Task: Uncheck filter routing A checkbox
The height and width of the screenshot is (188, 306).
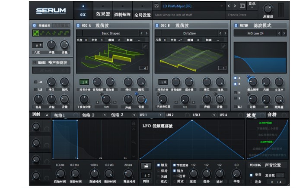Action: click(x=236, y=78)
